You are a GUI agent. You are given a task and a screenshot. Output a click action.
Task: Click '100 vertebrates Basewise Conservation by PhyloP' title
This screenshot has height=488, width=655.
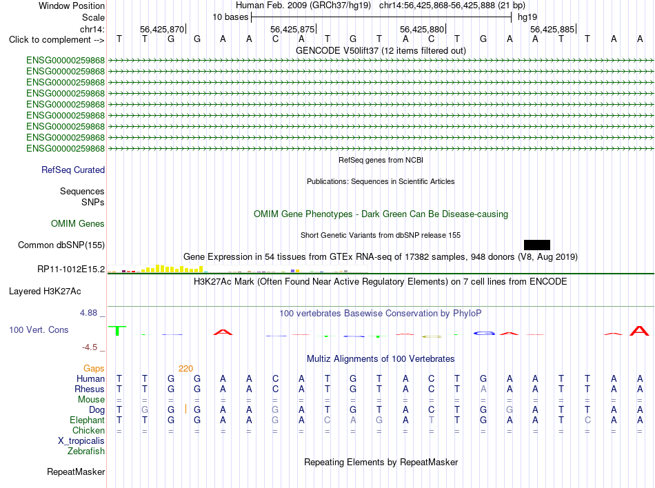(x=381, y=314)
